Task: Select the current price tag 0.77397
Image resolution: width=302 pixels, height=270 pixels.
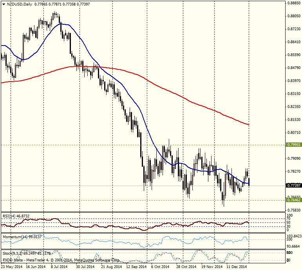Action: tap(293, 185)
